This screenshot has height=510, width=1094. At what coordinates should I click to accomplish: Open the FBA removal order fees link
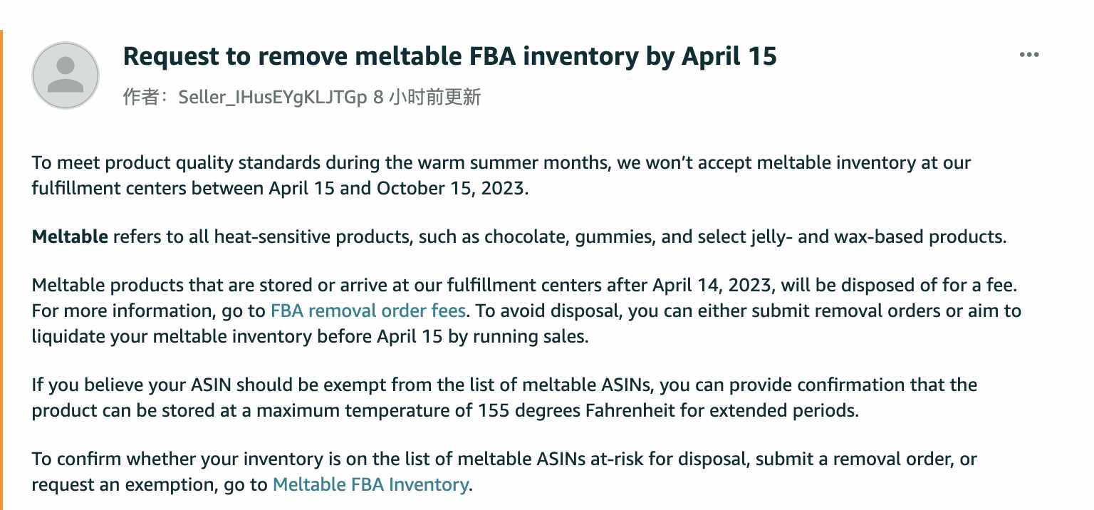tap(368, 311)
